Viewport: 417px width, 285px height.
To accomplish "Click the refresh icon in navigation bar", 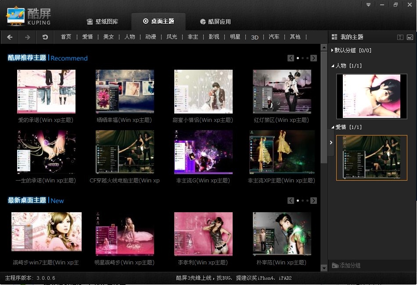I will pos(45,37).
